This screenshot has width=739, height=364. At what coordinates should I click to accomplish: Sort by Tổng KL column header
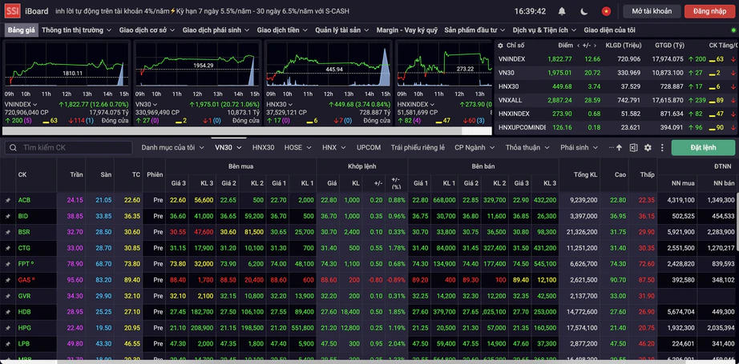(585, 175)
